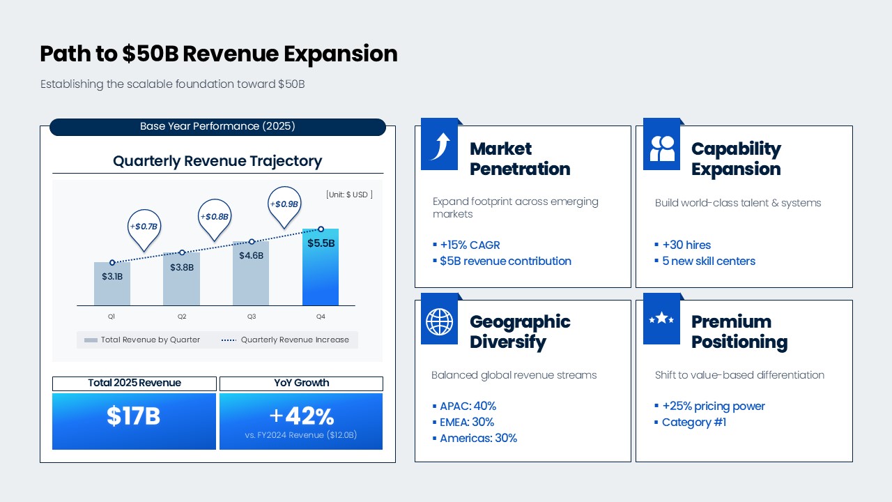The image size is (892, 502).
Task: Click the +$0.9B callout bubble
Action: click(x=284, y=204)
